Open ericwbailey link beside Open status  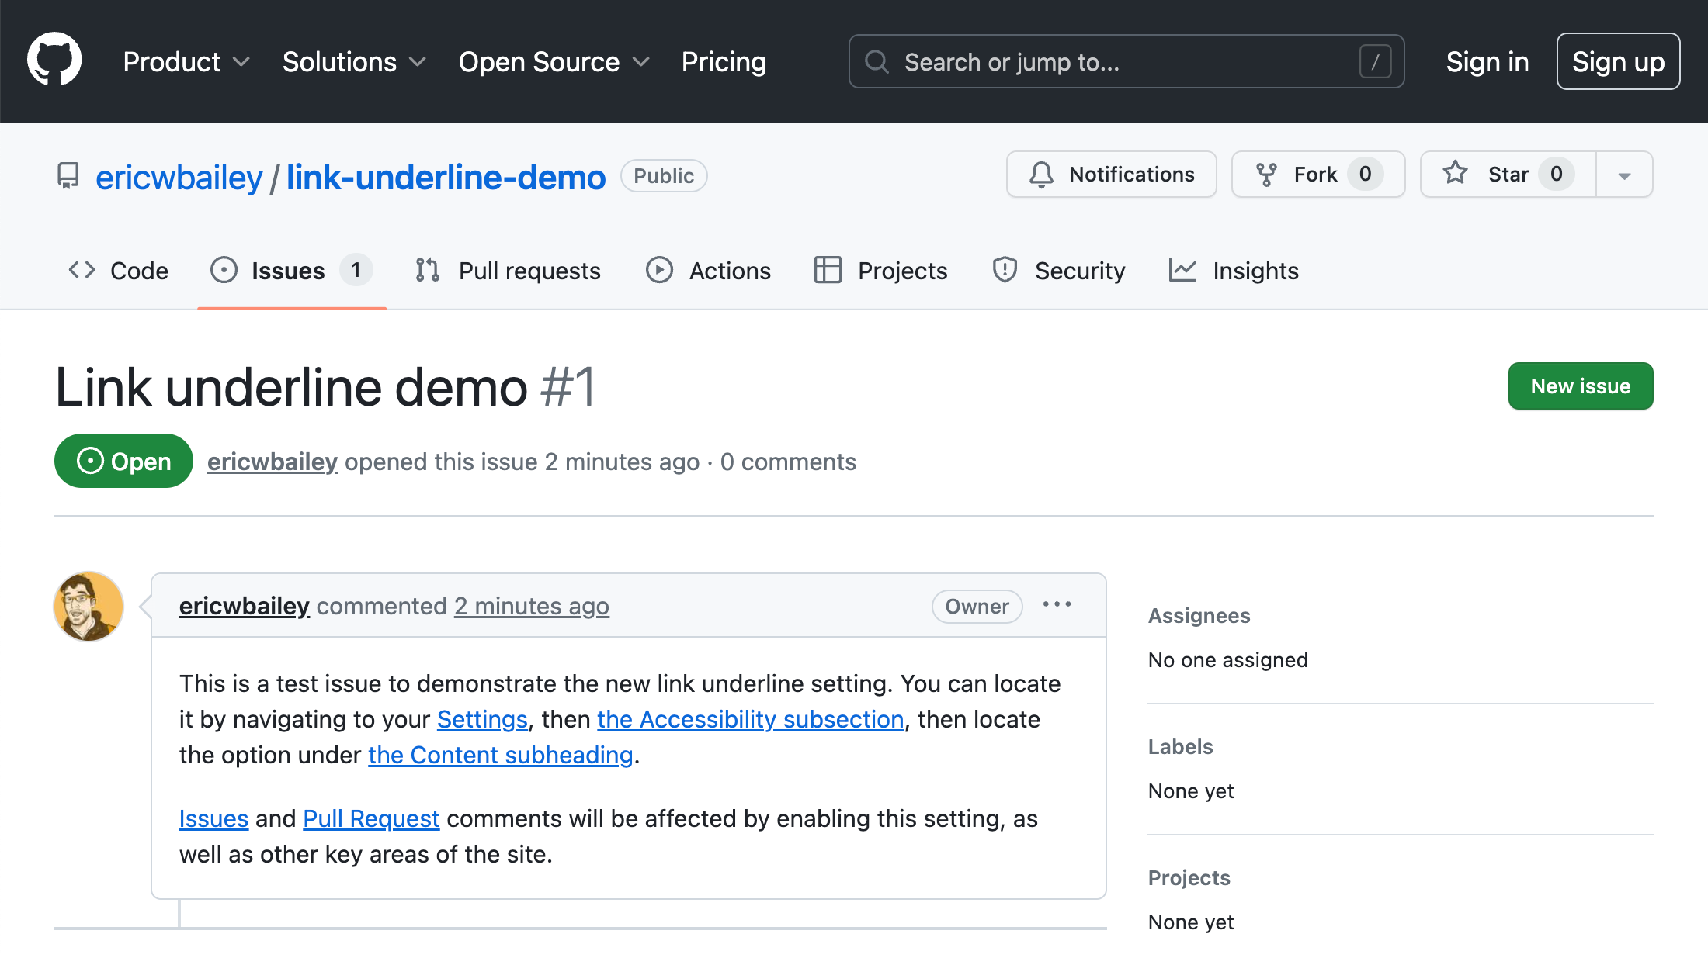pyautogui.click(x=273, y=462)
